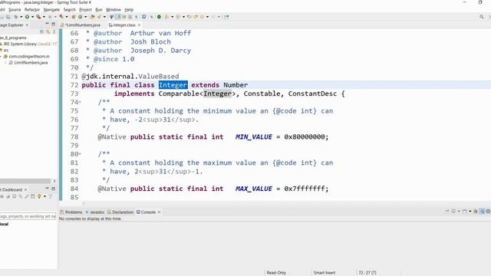Switch to the Problems tab
491x276 pixels.
click(x=71, y=212)
